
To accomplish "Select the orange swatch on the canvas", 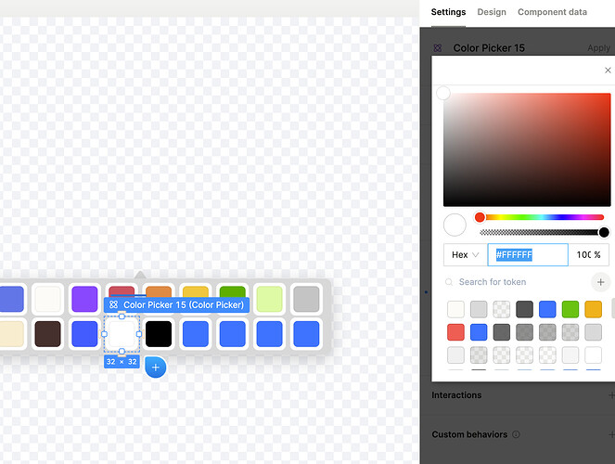I will point(159,291).
